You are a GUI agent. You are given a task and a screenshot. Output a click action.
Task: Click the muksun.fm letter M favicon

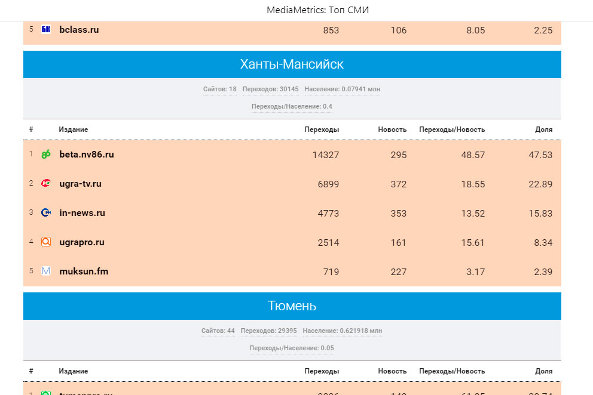[46, 271]
